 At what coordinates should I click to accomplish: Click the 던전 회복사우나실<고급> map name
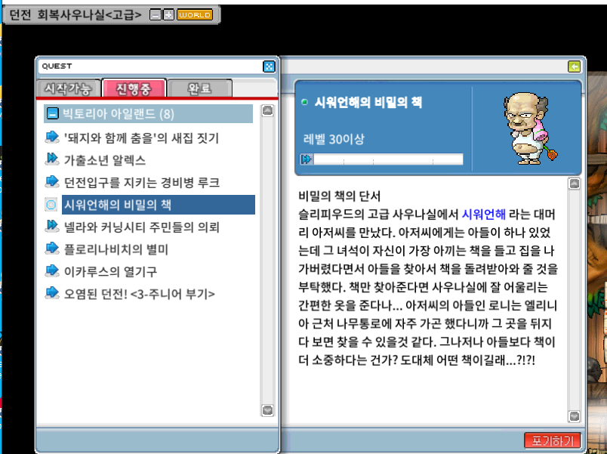[x=75, y=14]
